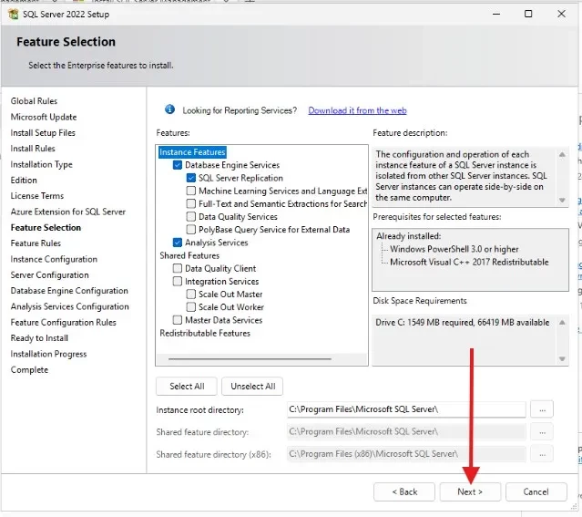This screenshot has height=517, width=582.
Task: Open the Global Rules step
Action: click(x=34, y=101)
